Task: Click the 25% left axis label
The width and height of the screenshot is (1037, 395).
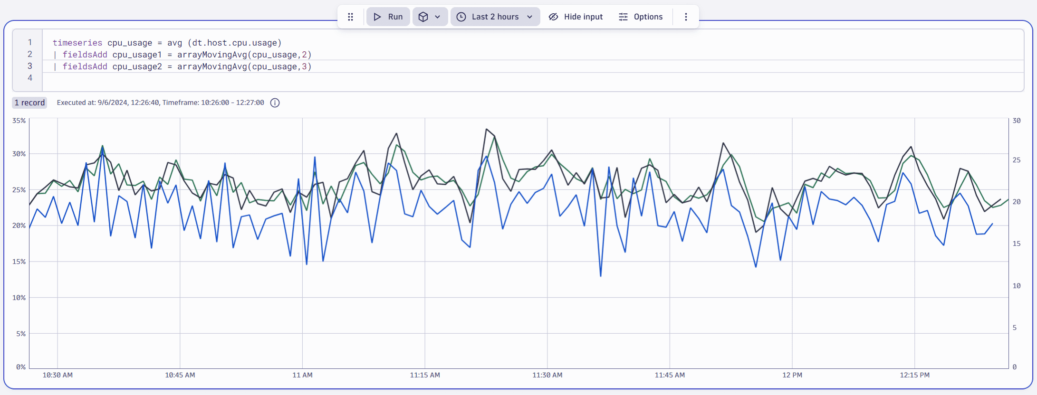Action: (19, 190)
